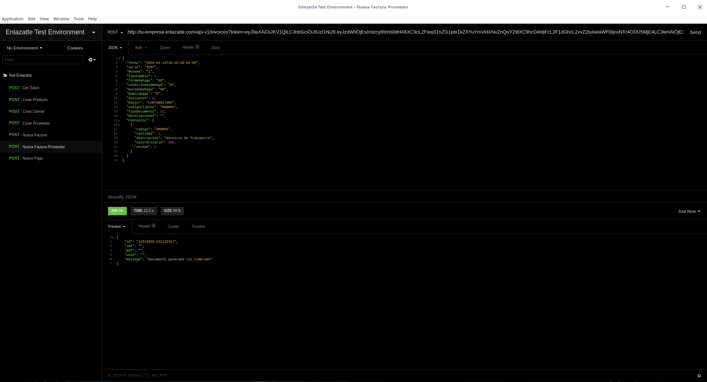Switch to the Query tab
This screenshot has width=707, height=382.
165,48
